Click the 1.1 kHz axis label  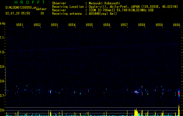click(x=3, y=38)
